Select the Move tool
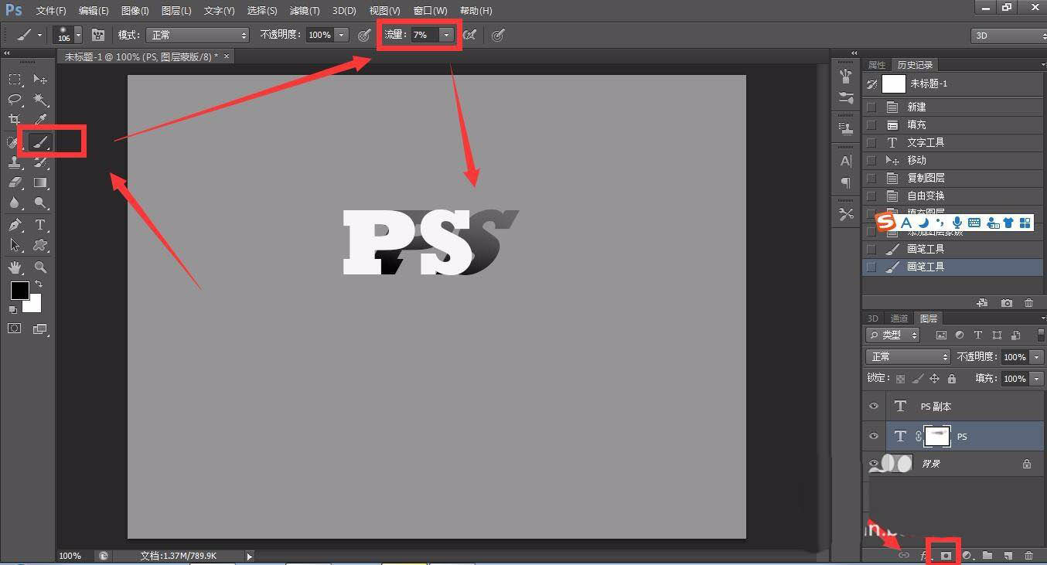The width and height of the screenshot is (1047, 565). [40, 80]
